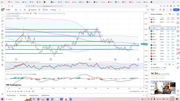Toggle ADJ adjusted data button

tap(143, 91)
